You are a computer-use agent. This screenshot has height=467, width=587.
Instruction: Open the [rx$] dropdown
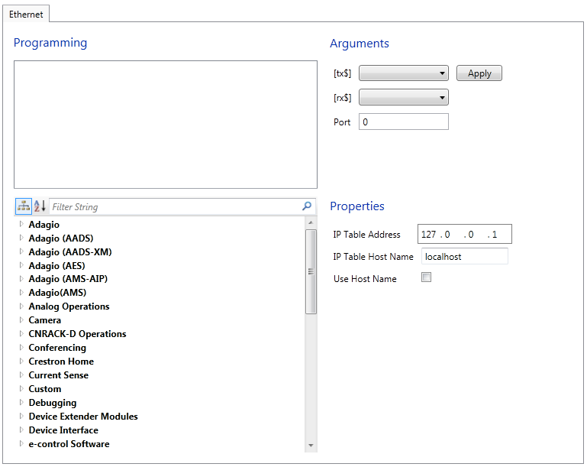[x=404, y=97]
